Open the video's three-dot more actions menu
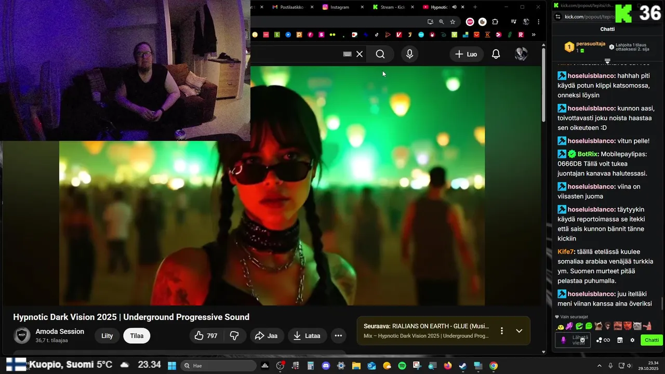The image size is (665, 374). 338,336
